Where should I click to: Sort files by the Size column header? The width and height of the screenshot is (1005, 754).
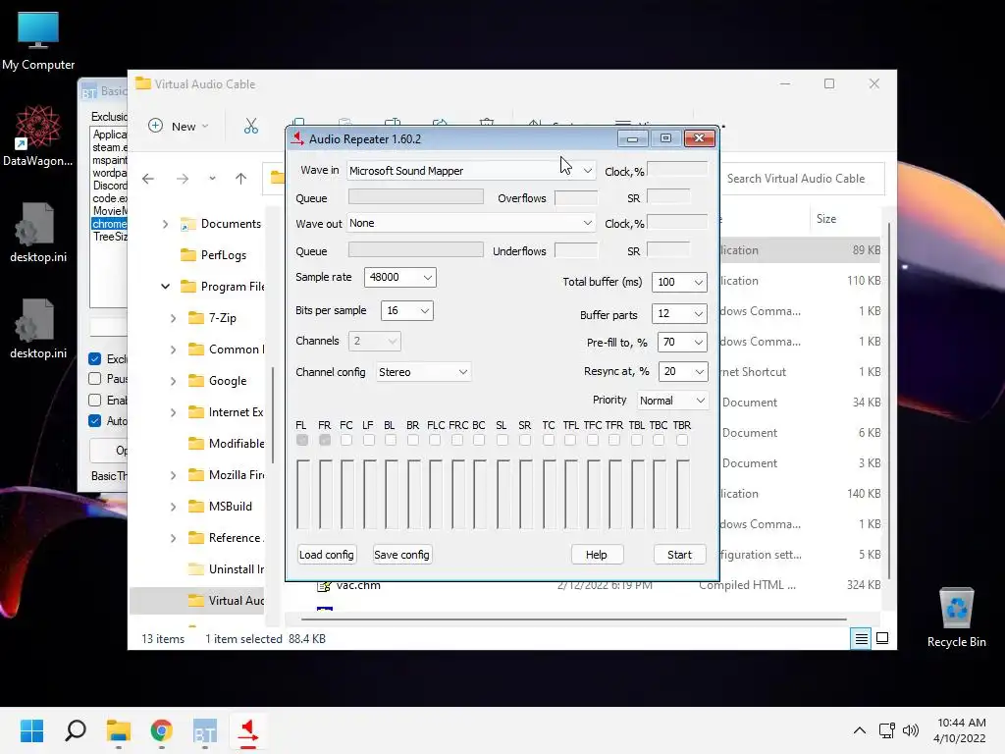[x=826, y=219]
